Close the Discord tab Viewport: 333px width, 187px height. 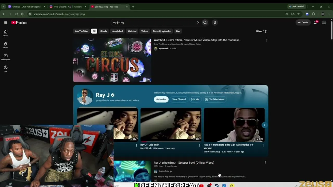(x=86, y=6)
